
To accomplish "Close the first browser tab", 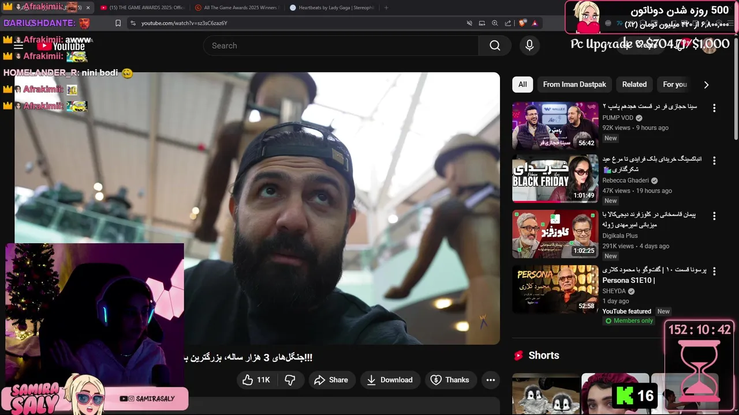I will pyautogui.click(x=88, y=7).
